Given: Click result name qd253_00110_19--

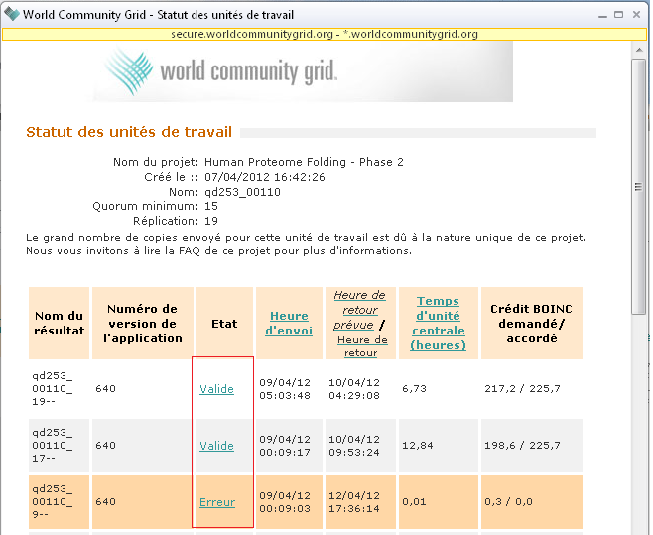Looking at the screenshot, I should [x=52, y=388].
